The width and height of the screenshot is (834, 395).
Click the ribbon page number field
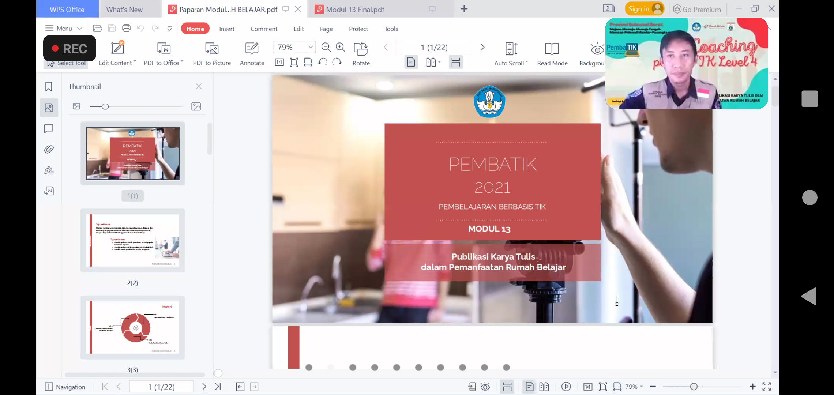tap(434, 47)
